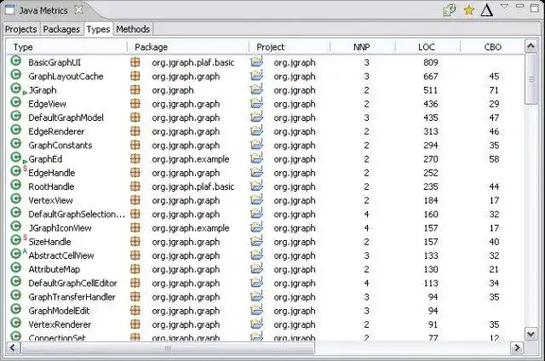Select the GraphConstants type name
Image resolution: width=545 pixels, height=361 pixels.
60,146
